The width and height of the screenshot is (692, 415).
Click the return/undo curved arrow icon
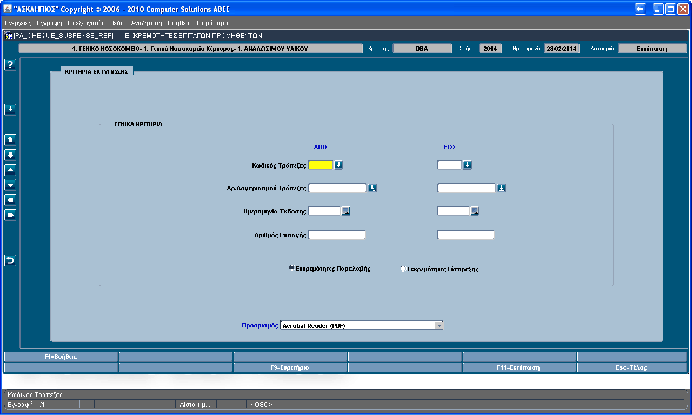(10, 260)
